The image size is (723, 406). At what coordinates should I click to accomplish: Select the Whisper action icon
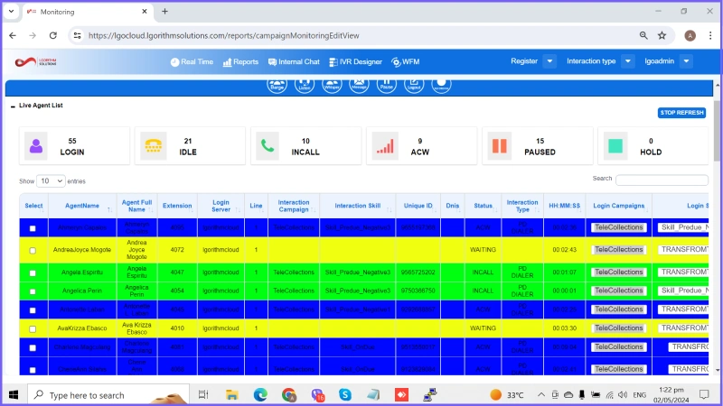[x=333, y=85]
